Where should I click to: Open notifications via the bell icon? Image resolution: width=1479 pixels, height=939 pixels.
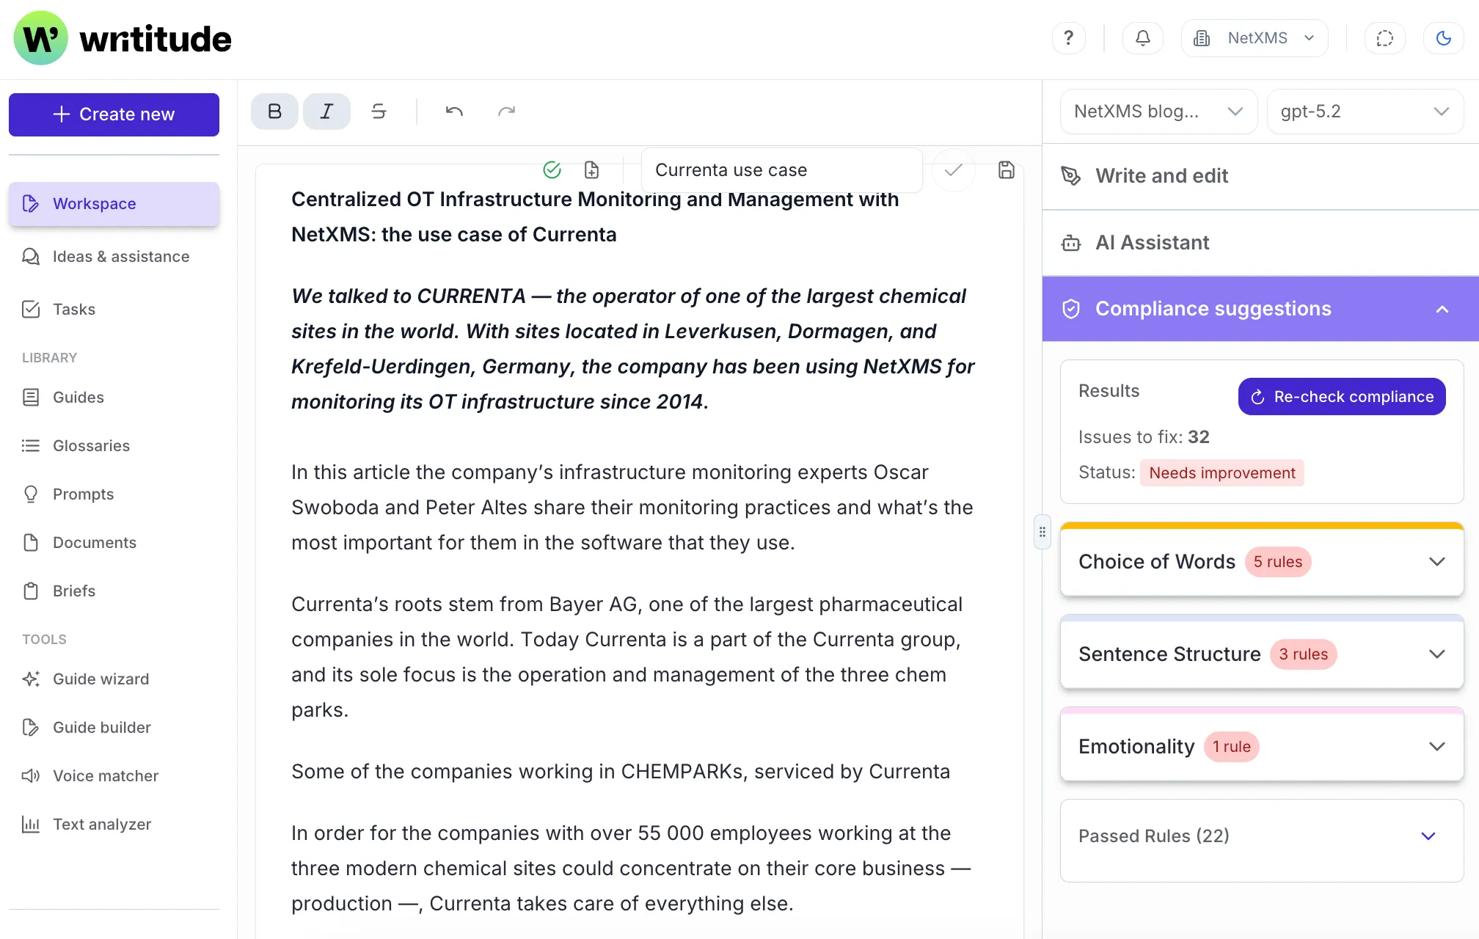1142,37
